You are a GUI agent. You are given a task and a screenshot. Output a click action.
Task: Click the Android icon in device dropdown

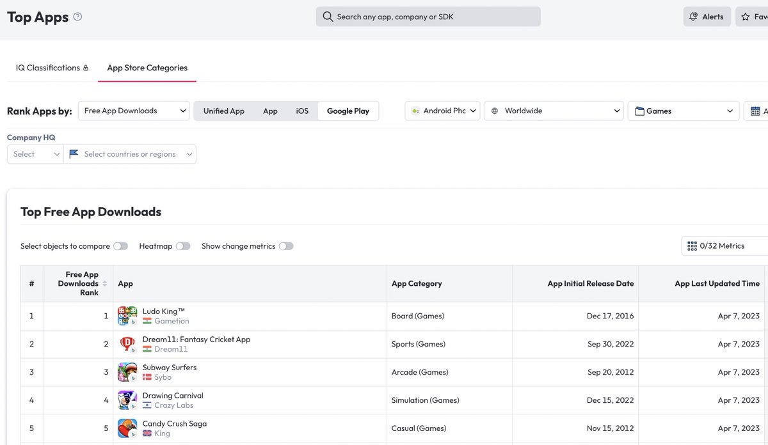point(415,111)
